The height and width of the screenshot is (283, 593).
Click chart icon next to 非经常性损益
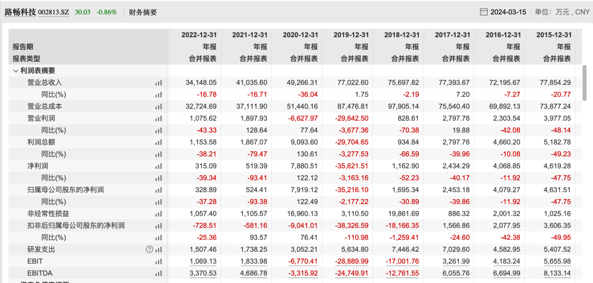coord(158,213)
